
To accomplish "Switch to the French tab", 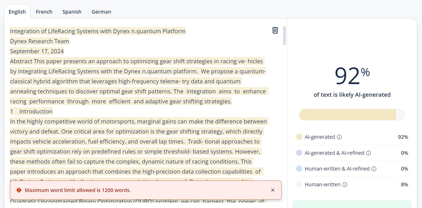I will pyautogui.click(x=44, y=12).
